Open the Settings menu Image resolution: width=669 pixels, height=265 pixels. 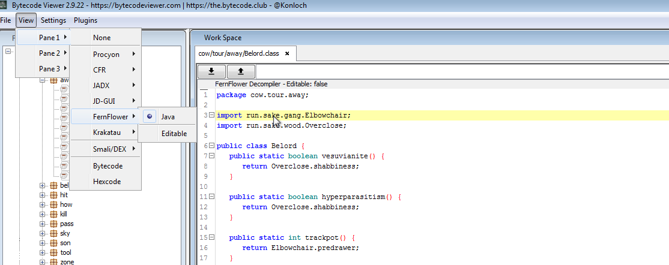(53, 20)
